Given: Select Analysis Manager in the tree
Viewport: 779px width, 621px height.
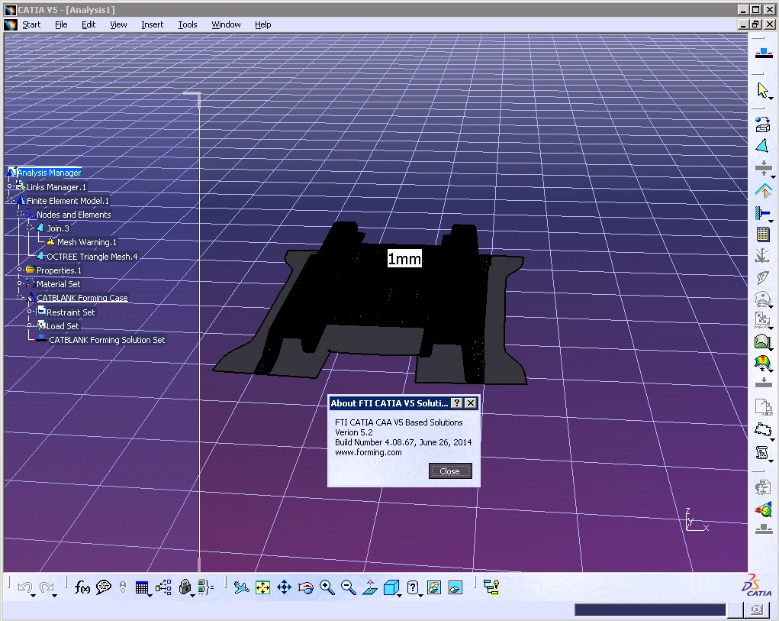Looking at the screenshot, I should click(x=49, y=173).
